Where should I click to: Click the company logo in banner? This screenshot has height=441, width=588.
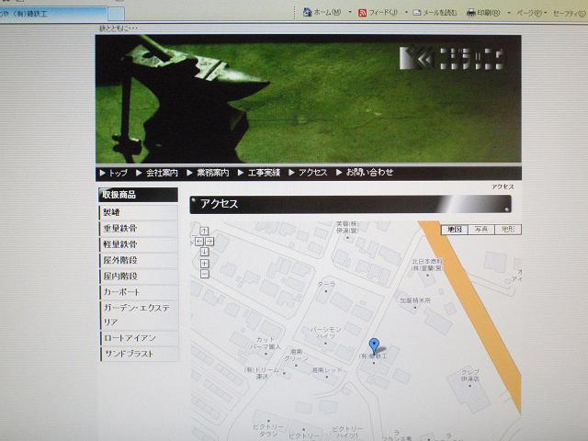click(x=451, y=59)
